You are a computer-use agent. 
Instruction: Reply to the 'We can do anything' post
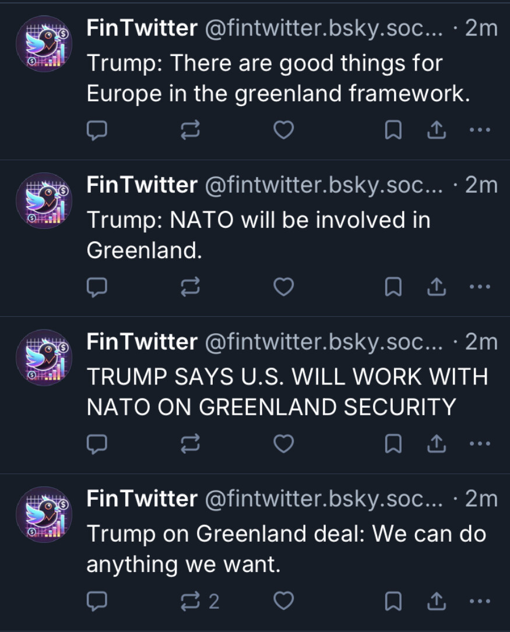97,601
